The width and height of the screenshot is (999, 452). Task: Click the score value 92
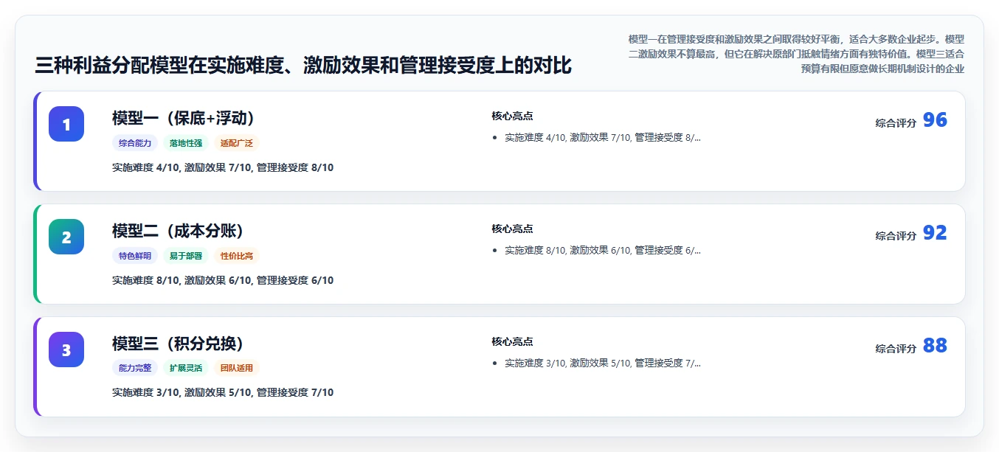pos(935,233)
